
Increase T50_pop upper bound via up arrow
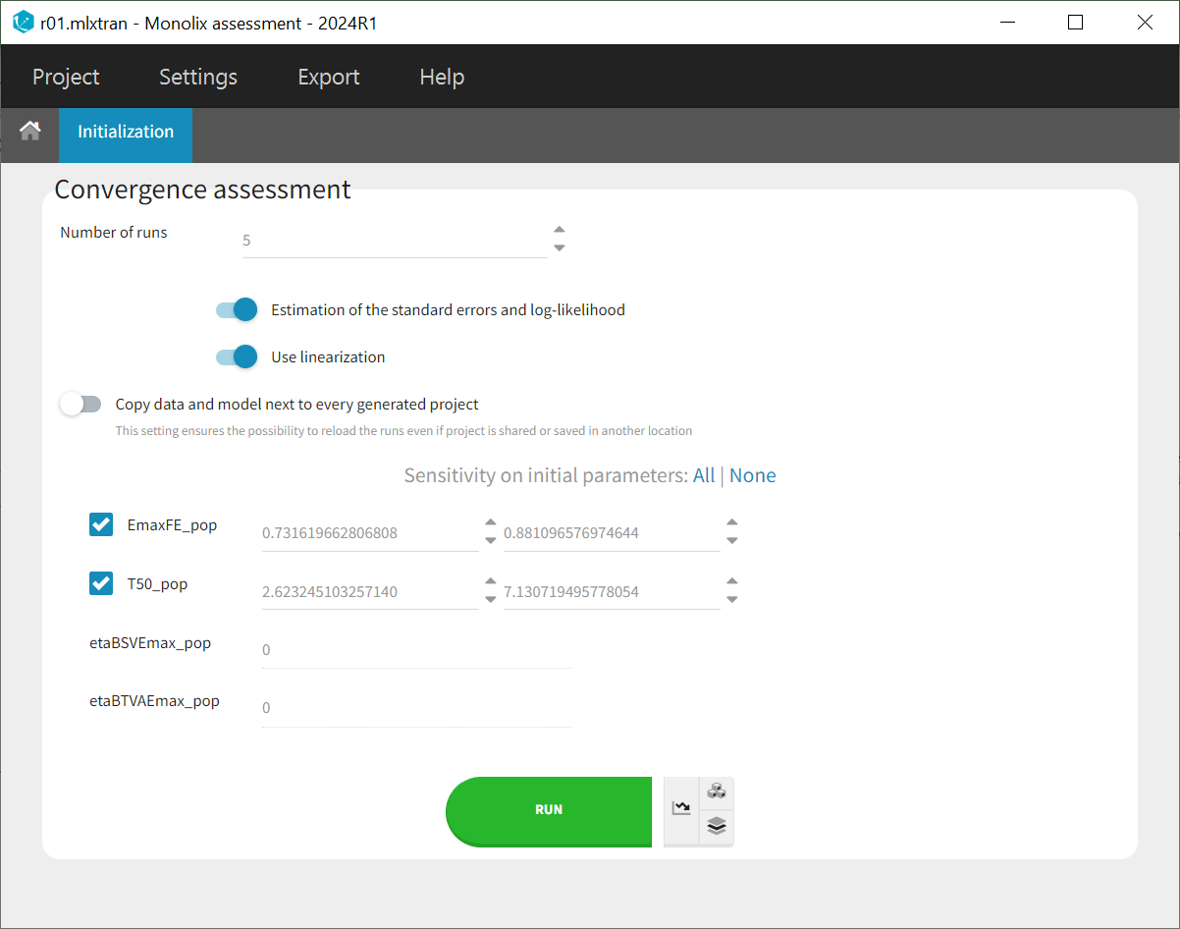731,581
